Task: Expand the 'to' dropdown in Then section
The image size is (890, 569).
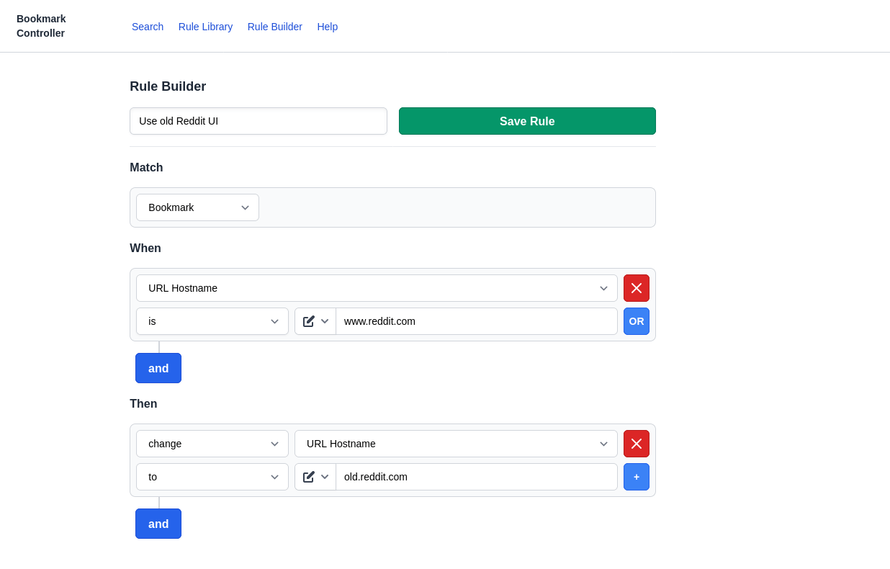Action: [x=212, y=477]
